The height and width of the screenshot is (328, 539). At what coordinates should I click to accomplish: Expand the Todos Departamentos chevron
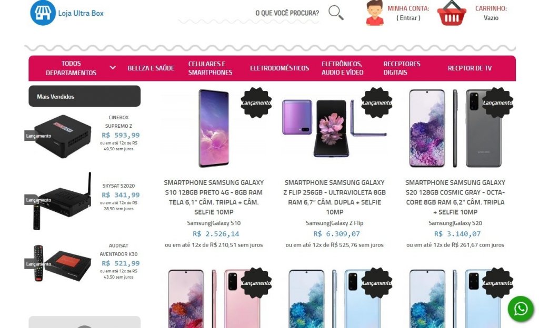tap(113, 68)
